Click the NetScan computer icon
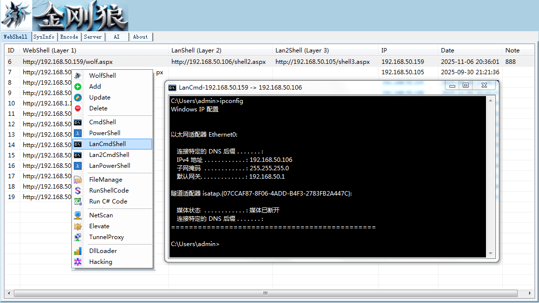Viewport: 539px width, 303px height. pos(78,215)
